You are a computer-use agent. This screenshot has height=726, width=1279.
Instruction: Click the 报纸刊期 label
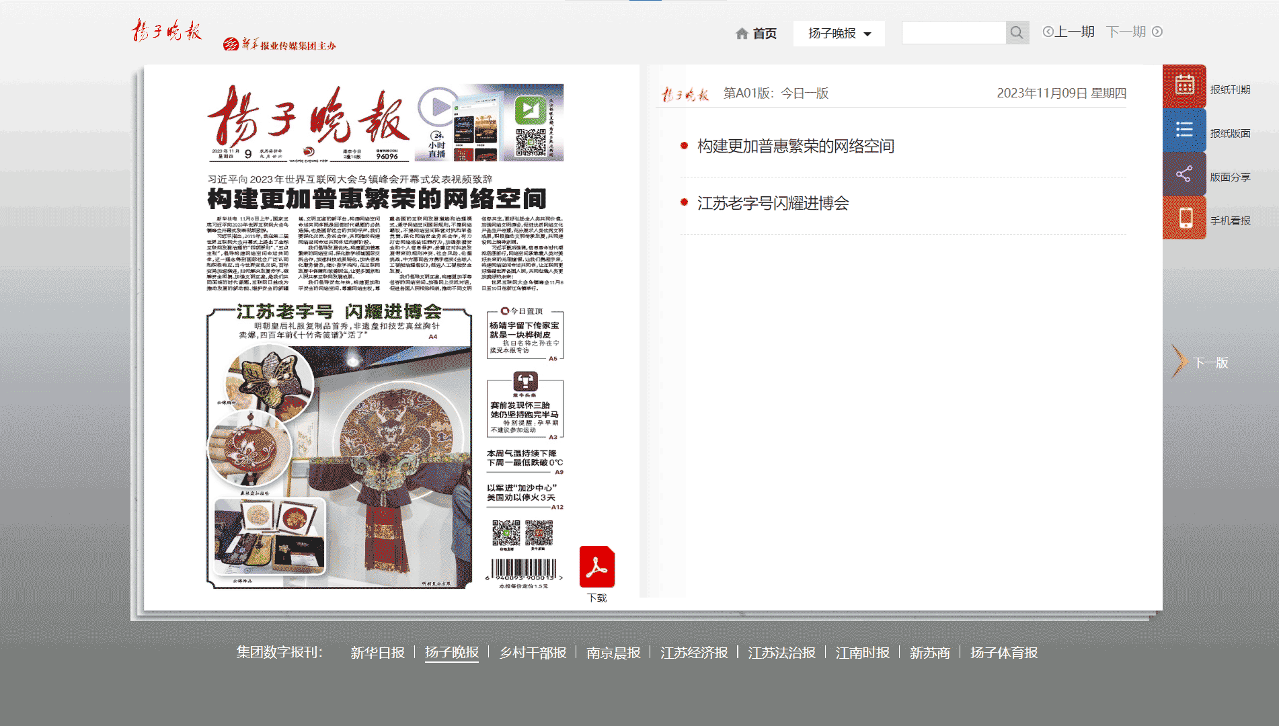point(1230,89)
